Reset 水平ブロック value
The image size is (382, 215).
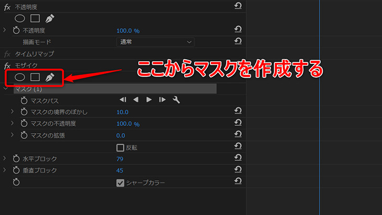click(238, 157)
